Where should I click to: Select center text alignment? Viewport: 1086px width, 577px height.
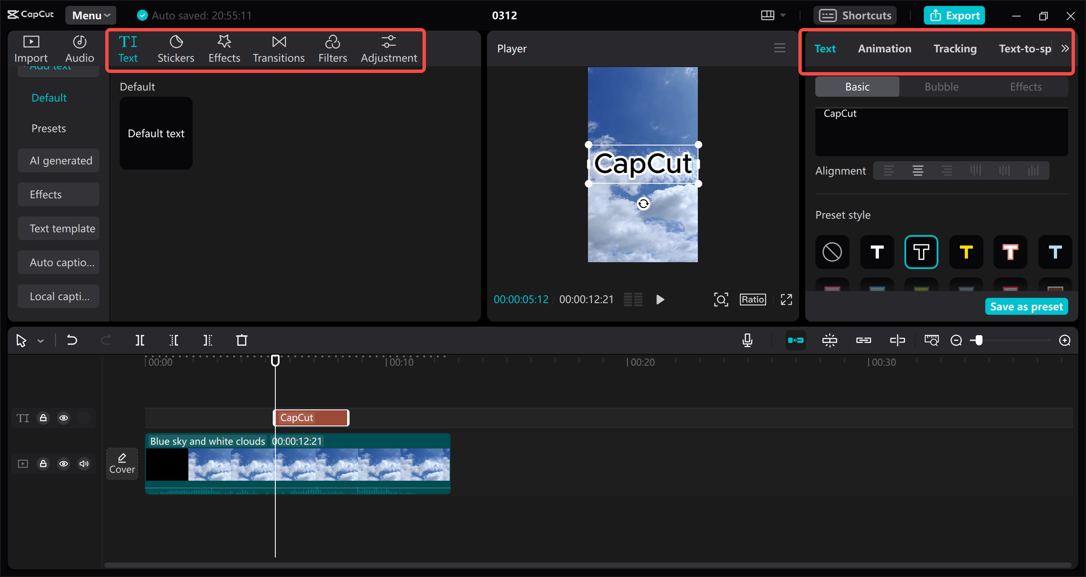coord(918,171)
